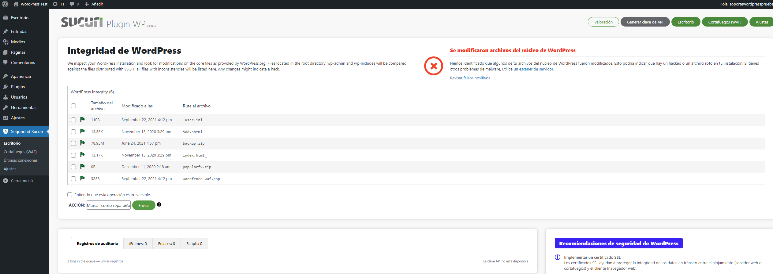Click the 'Recomiendaciones de seguridad de WordPress' heading

click(618, 243)
